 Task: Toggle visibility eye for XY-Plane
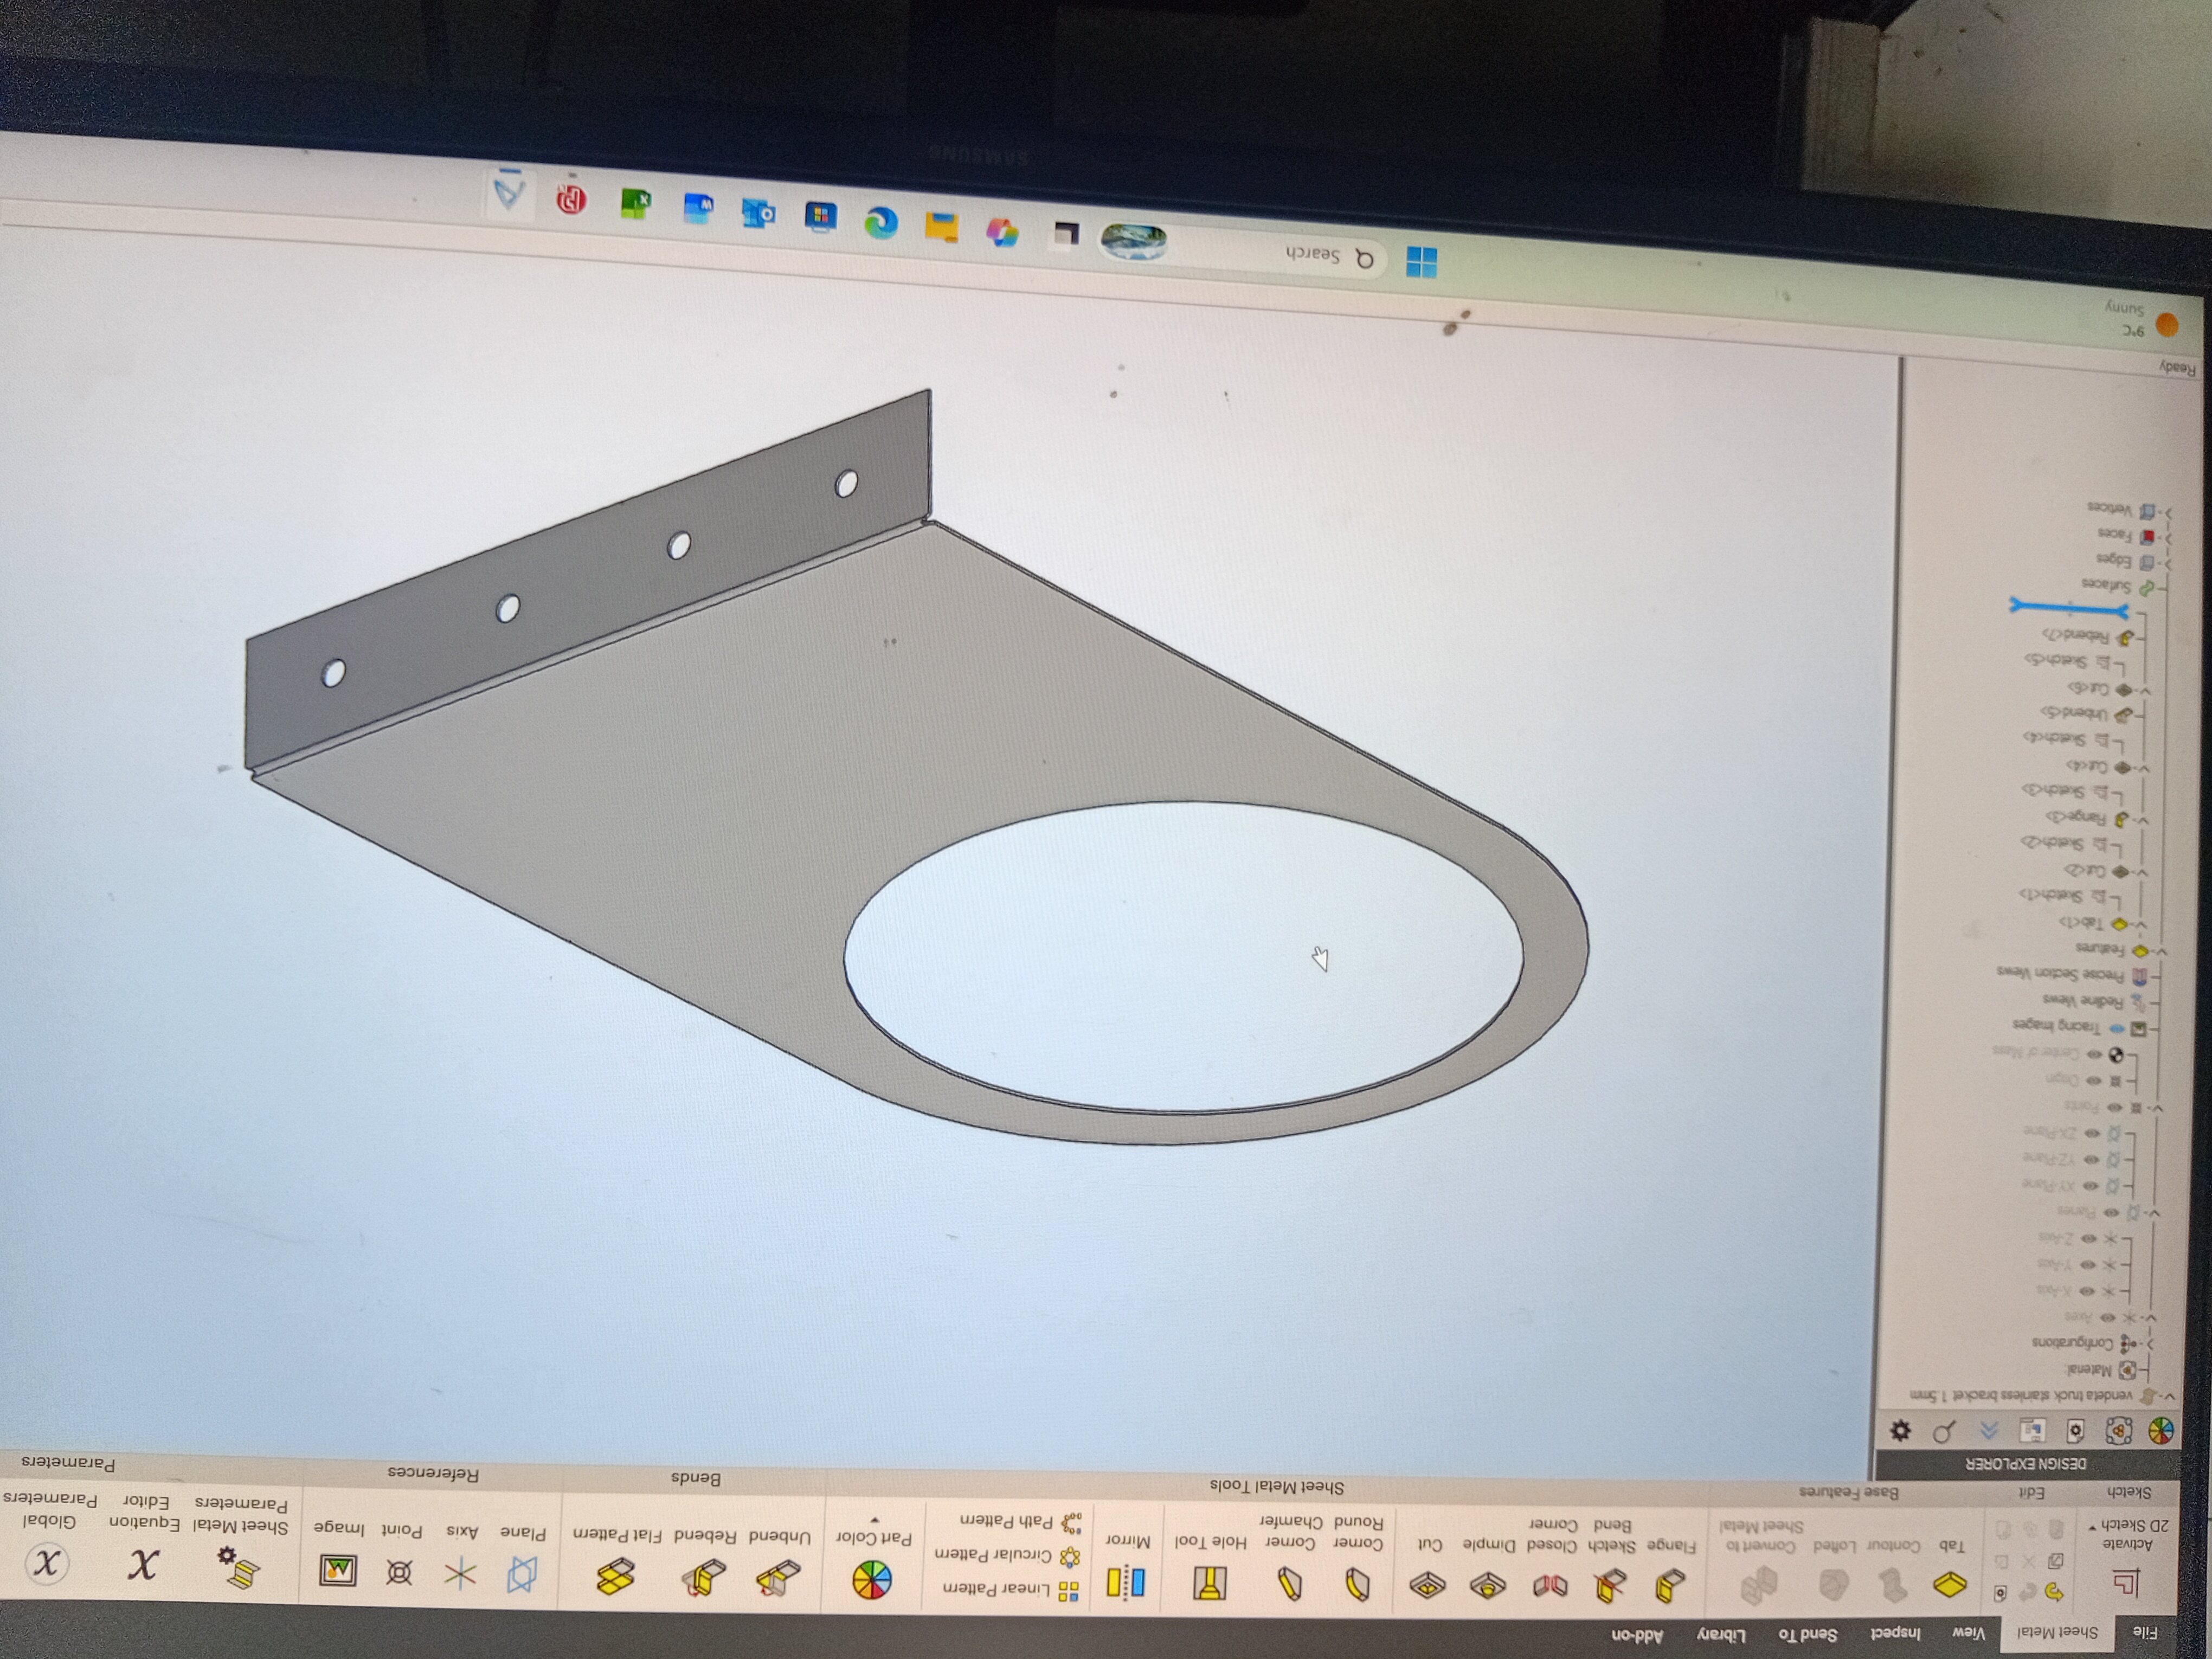coord(2090,1186)
